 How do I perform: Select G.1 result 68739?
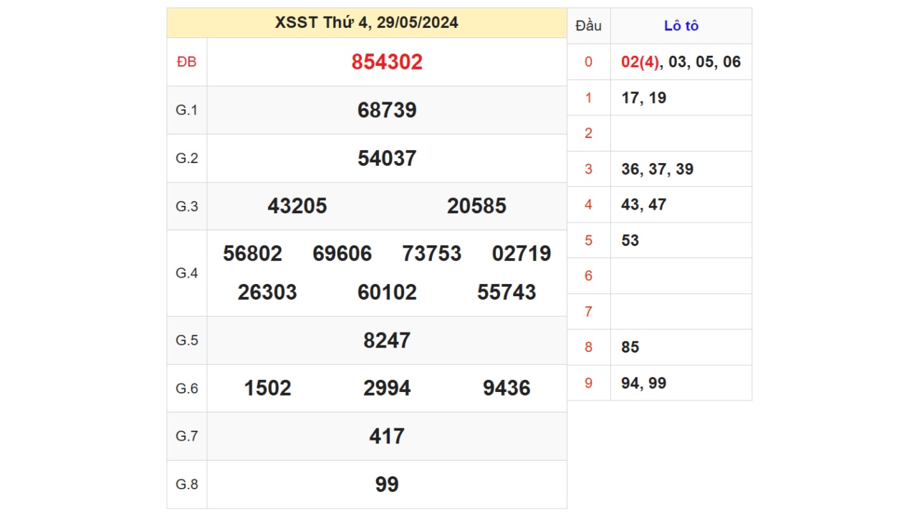(387, 110)
